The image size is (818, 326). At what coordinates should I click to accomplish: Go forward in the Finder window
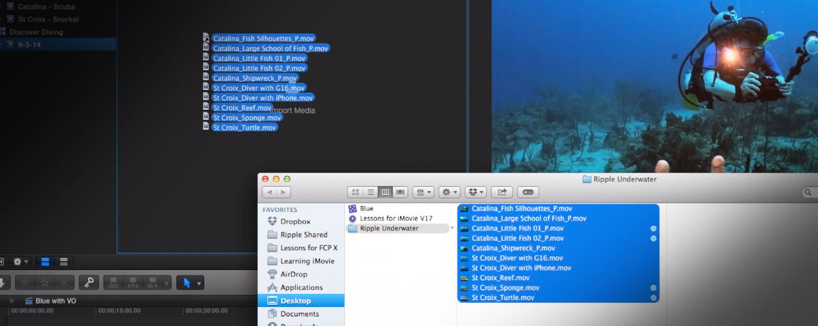[x=284, y=192]
